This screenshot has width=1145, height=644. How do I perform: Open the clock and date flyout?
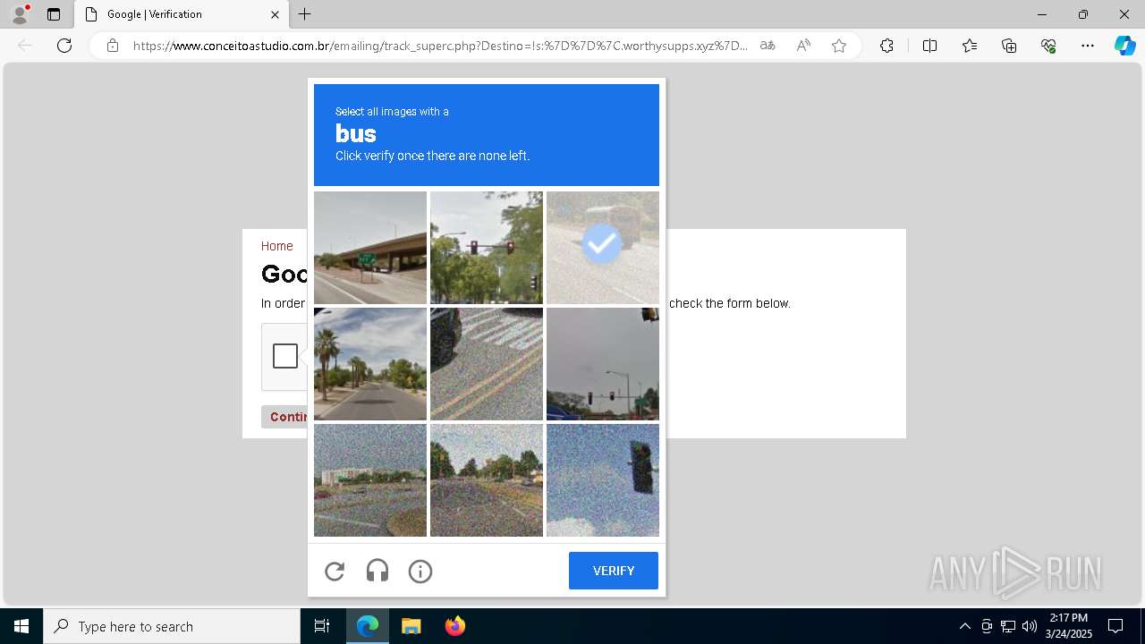coord(1068,626)
